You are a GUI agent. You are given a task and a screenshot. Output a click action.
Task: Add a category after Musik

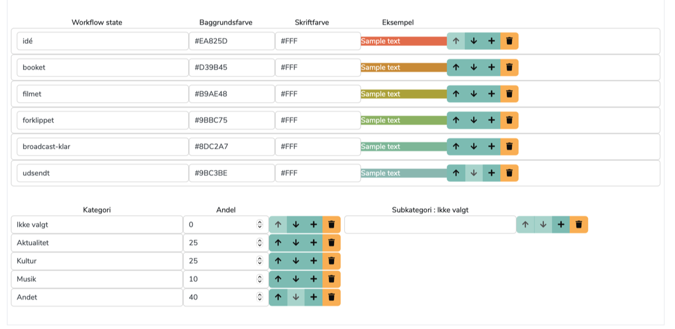[x=313, y=279]
